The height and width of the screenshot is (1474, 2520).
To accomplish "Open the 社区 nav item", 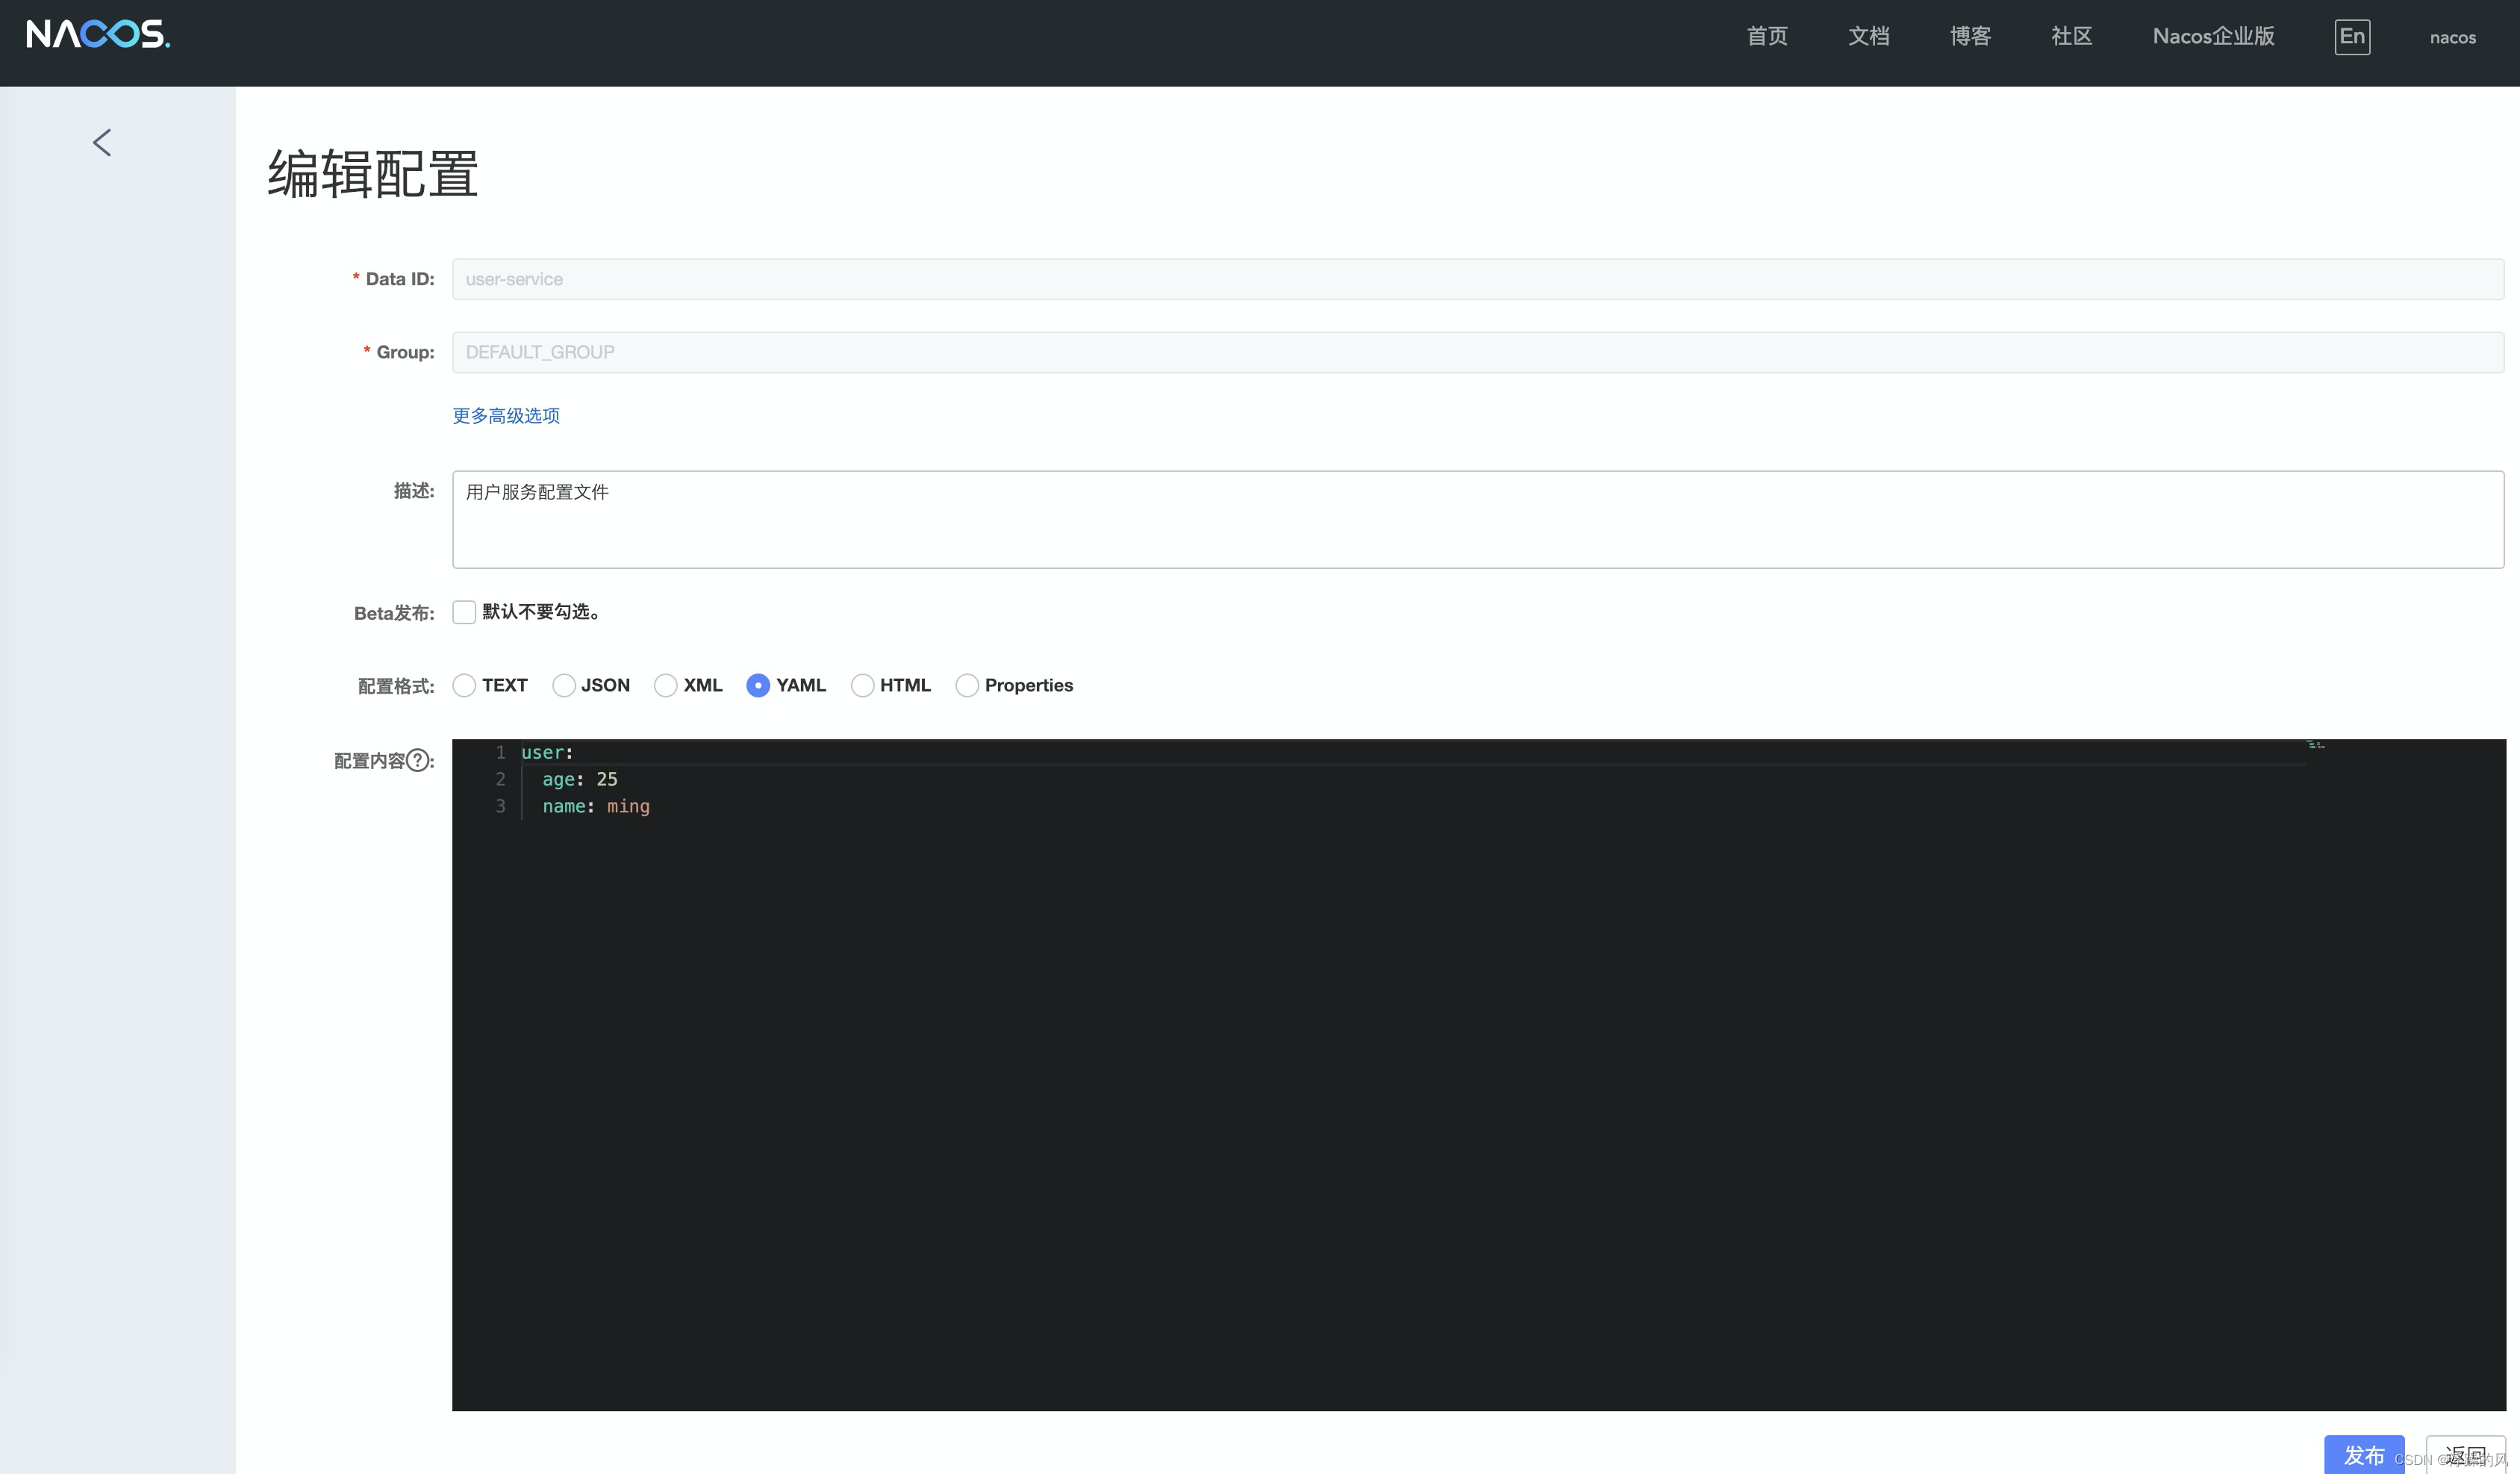I will click(x=2071, y=37).
